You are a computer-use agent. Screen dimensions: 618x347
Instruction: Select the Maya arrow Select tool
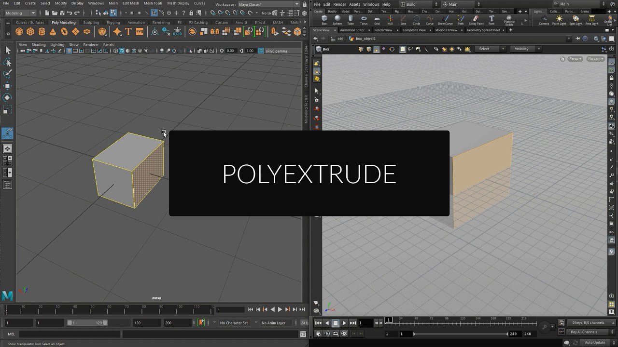tap(8, 50)
